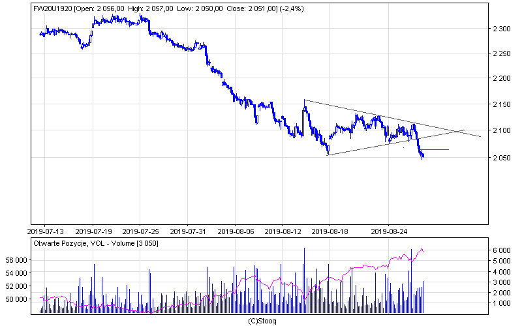The height and width of the screenshot is (326, 522).
Task: Click the last price candle near 2 050
Action: point(423,155)
